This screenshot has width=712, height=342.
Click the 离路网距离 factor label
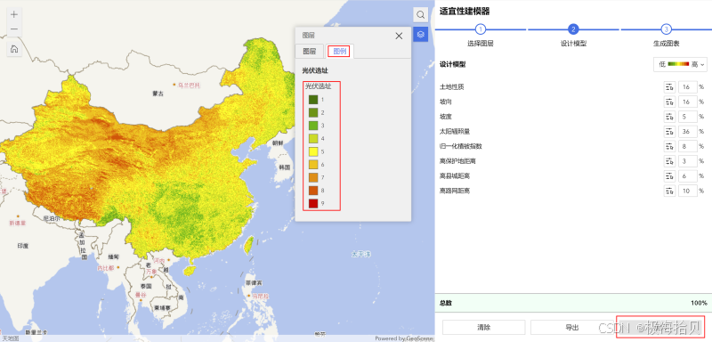tap(455, 191)
